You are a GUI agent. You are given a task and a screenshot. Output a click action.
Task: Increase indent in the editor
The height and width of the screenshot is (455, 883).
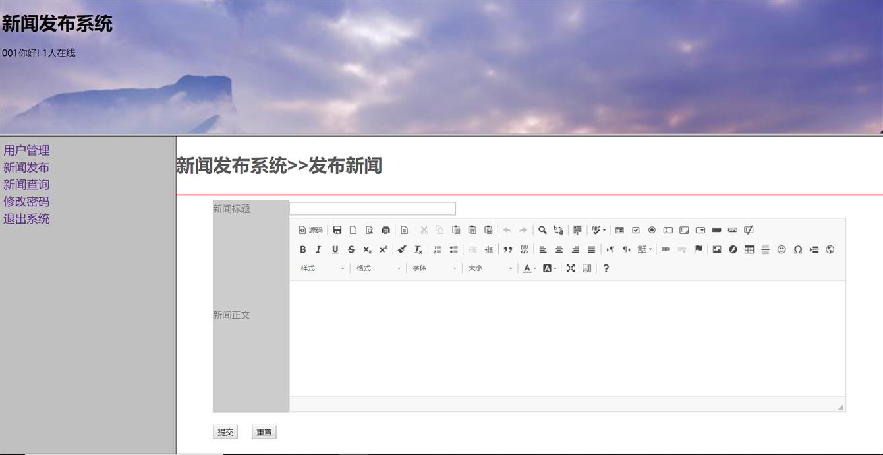488,249
